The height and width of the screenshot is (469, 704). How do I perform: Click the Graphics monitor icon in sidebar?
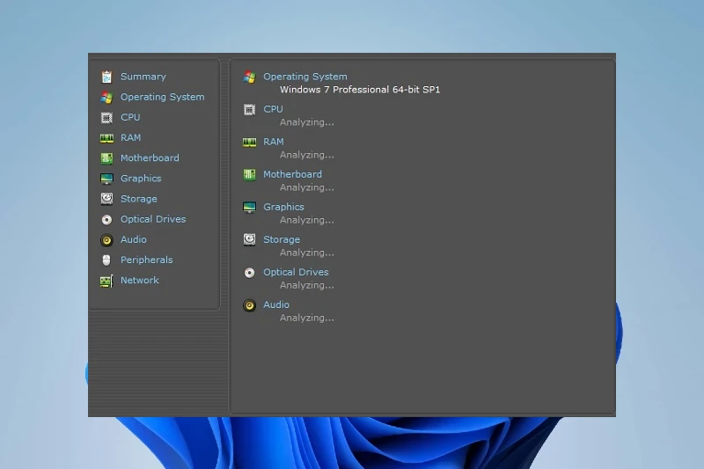coord(106,179)
